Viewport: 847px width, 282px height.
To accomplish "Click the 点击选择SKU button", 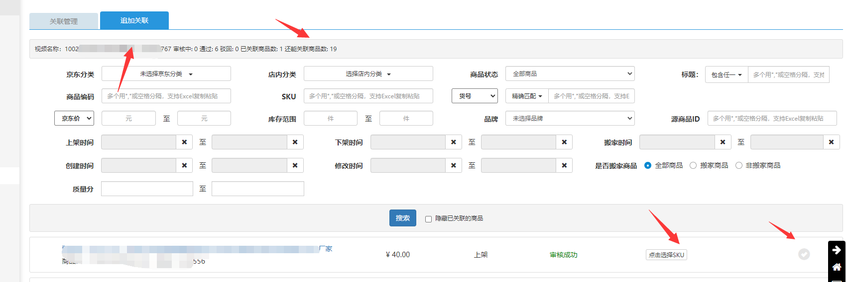I will (x=666, y=255).
